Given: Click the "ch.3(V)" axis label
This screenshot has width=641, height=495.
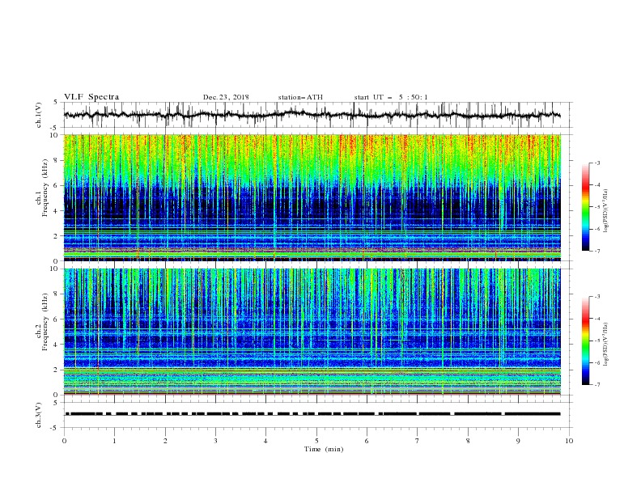Looking at the screenshot, I should (39, 415).
